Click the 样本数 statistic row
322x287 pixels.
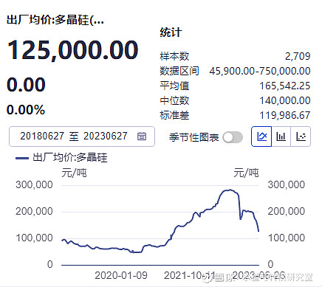tap(235, 56)
